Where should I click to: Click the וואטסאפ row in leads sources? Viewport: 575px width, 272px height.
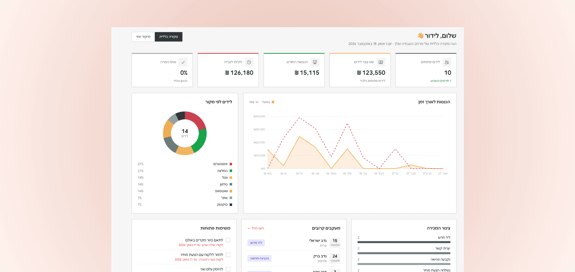[185, 191]
